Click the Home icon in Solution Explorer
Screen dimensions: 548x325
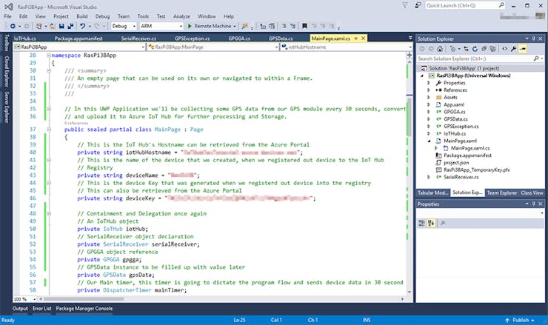[440, 49]
